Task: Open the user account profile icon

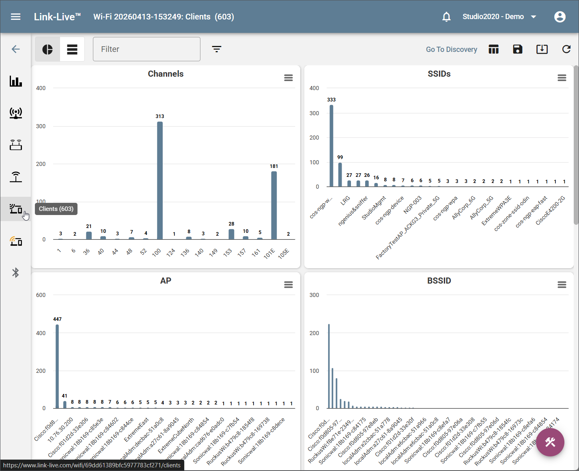Action: (x=560, y=17)
